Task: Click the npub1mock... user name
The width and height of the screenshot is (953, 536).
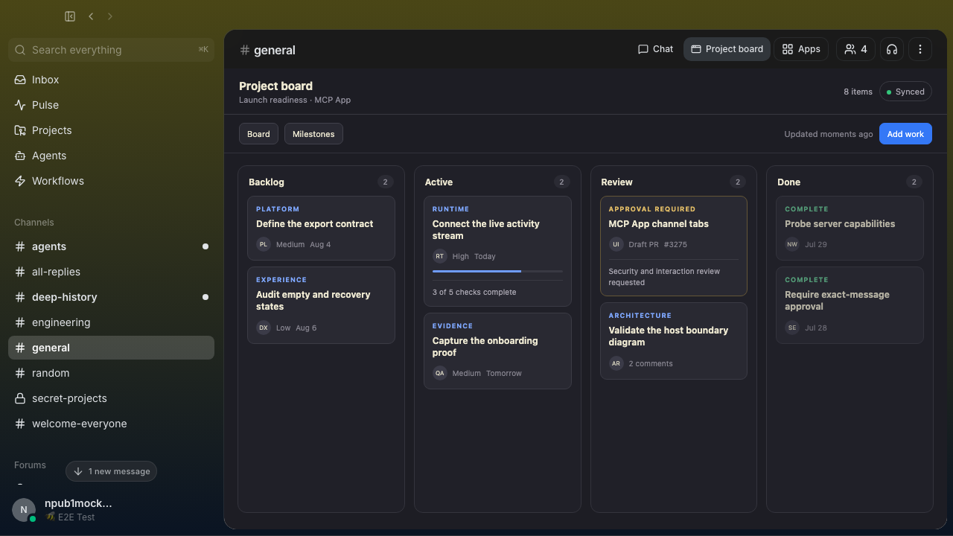Action: (78, 503)
